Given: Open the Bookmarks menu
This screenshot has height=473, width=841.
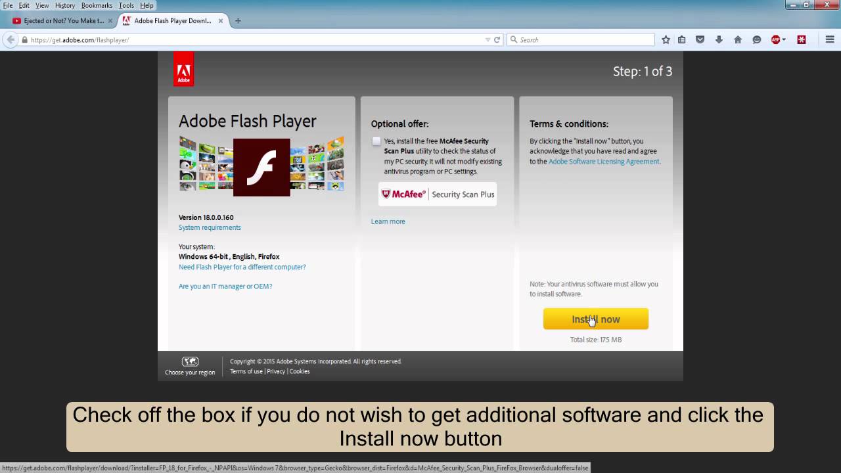Looking at the screenshot, I should [x=97, y=5].
